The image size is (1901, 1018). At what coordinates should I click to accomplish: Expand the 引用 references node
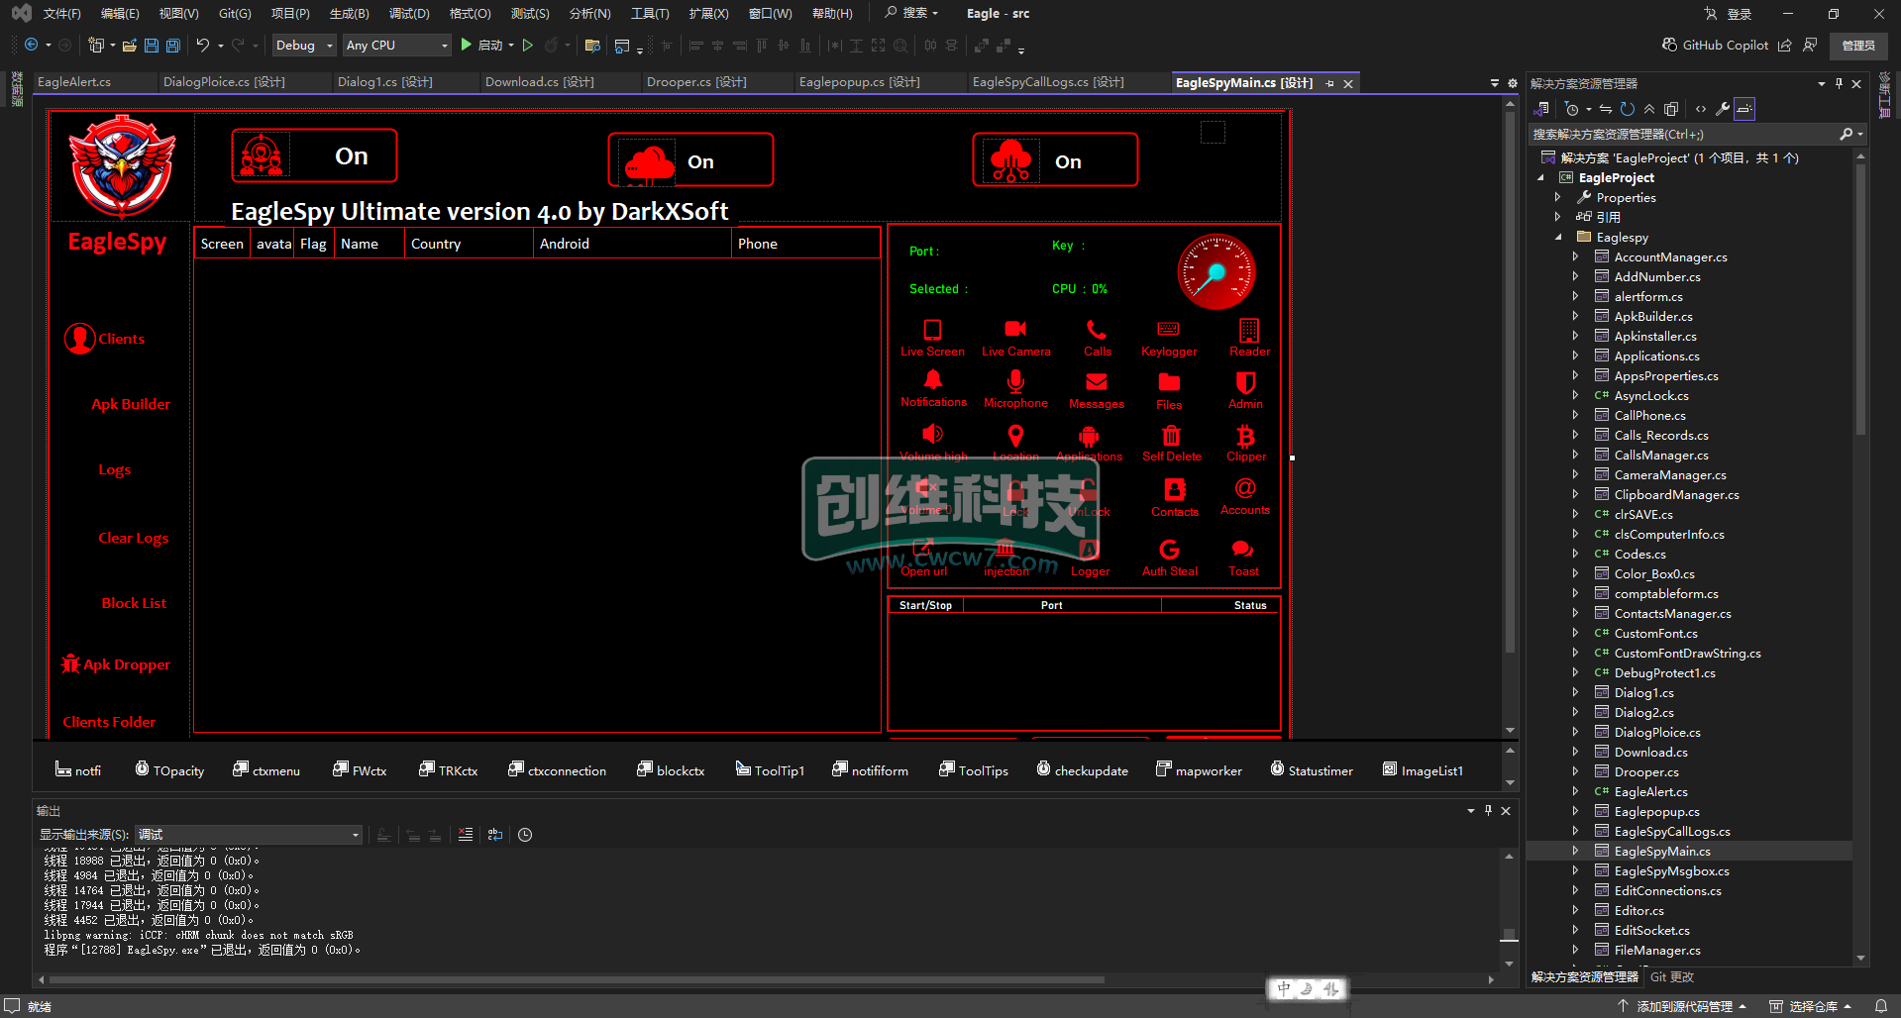click(1557, 217)
